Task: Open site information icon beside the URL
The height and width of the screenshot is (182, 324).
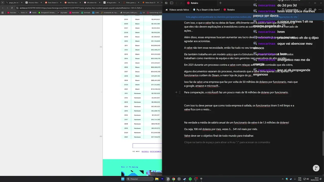Action: (17, 8)
